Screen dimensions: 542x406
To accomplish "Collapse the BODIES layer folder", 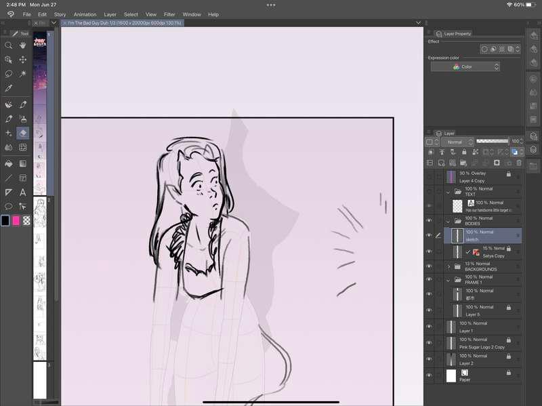I will tap(449, 221).
